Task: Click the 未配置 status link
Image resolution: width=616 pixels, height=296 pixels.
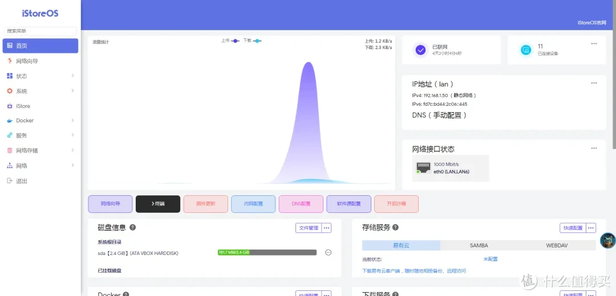Action: point(491,259)
